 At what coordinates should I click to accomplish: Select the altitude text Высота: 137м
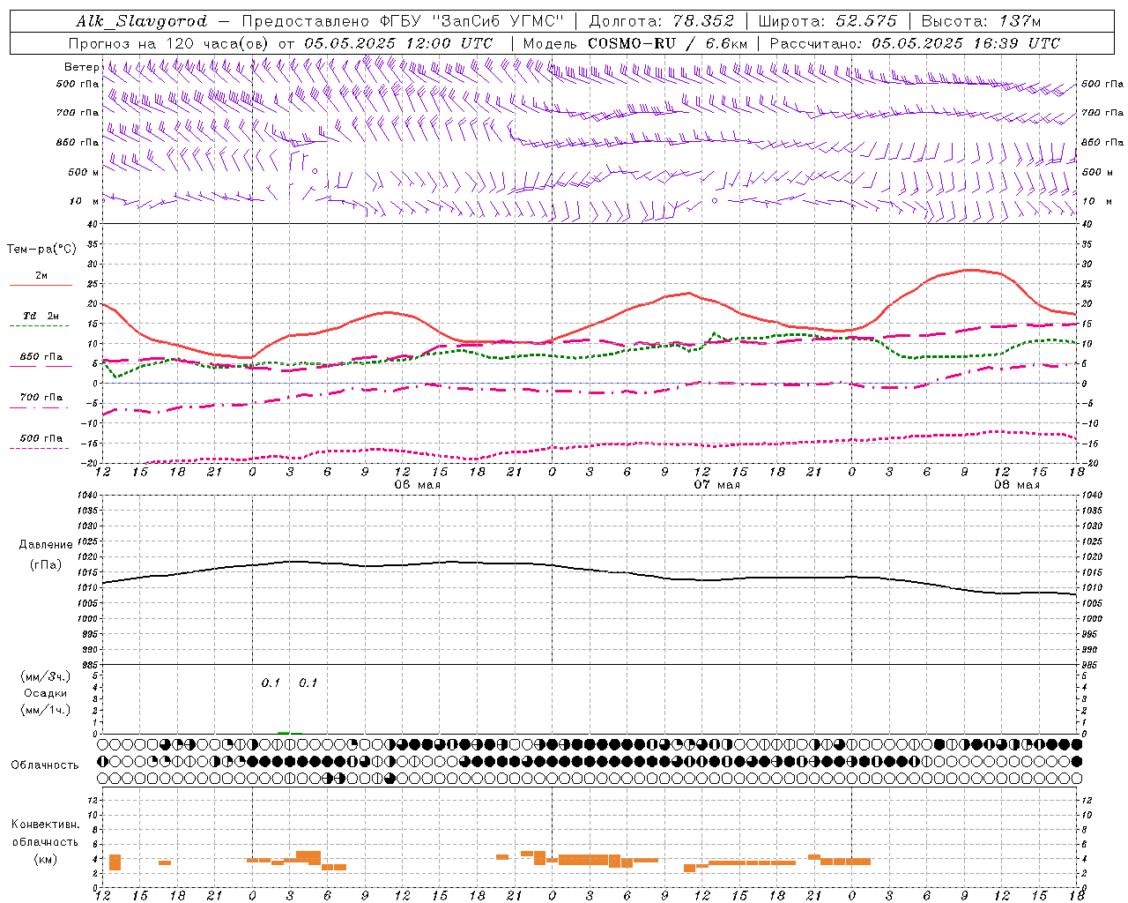click(981, 21)
